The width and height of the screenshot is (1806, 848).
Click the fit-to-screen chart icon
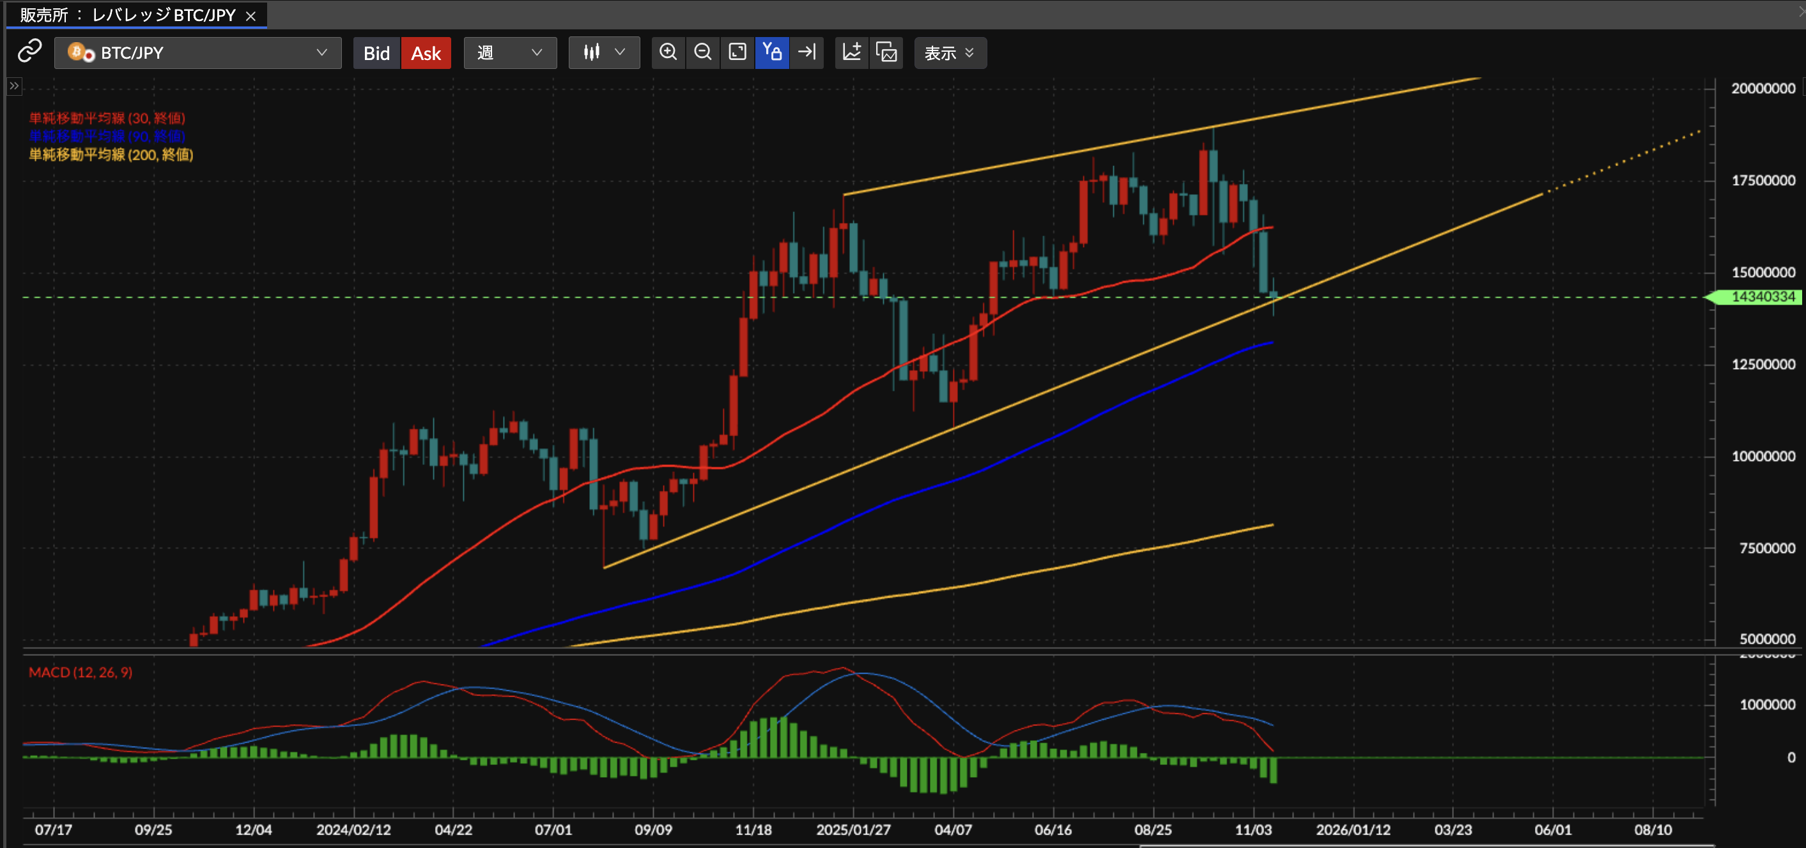tap(737, 52)
